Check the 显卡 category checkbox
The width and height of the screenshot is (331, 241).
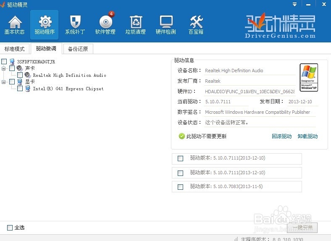[12, 82]
